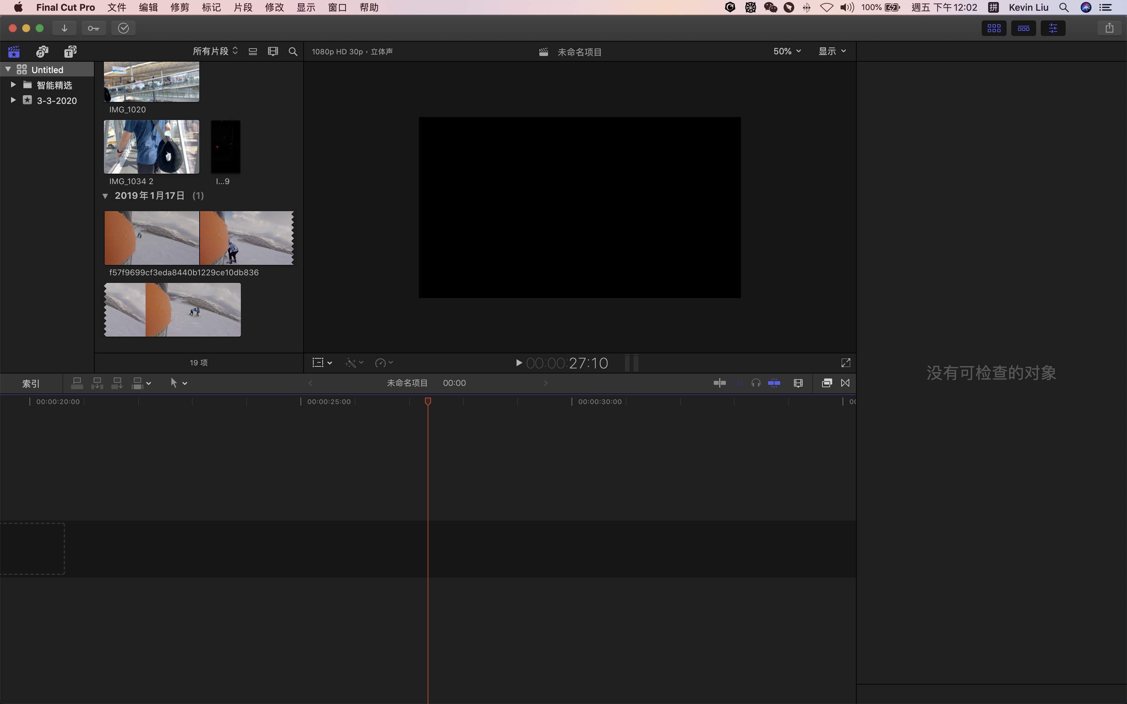Click the 索引 timeline index button

pyautogui.click(x=31, y=383)
